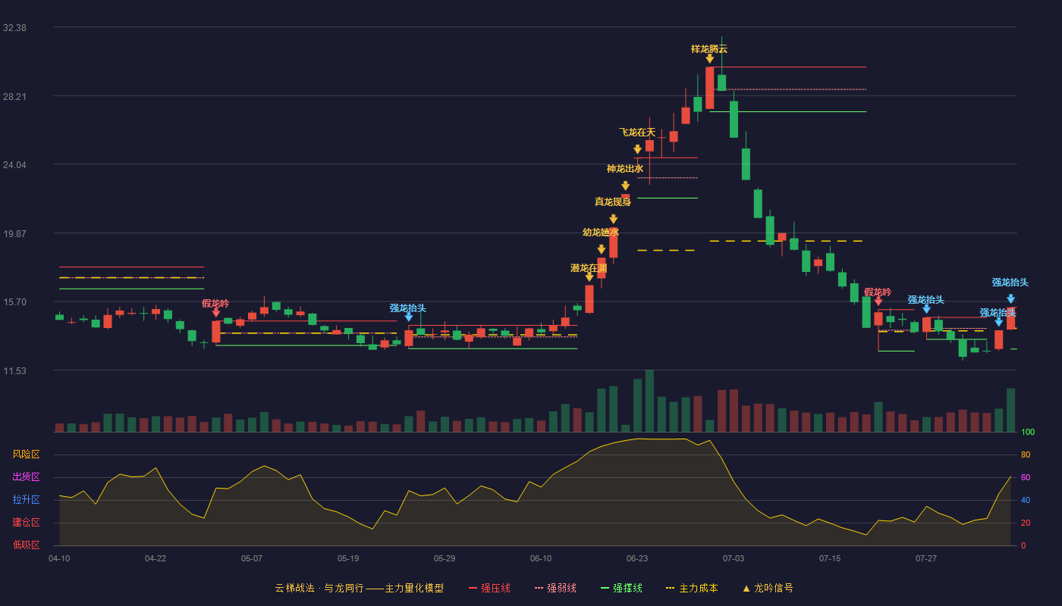1062x606 pixels.
Task: Click the 04-10 date label
Action: (x=59, y=558)
